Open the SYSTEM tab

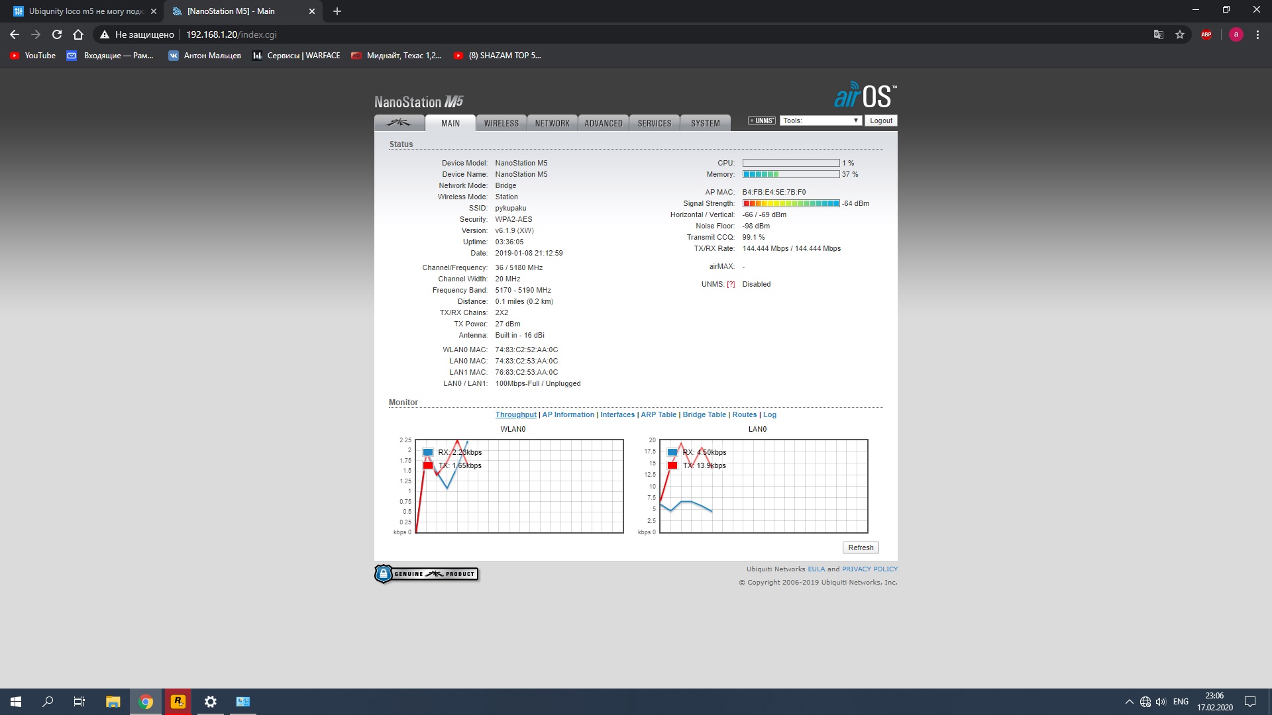click(x=706, y=123)
